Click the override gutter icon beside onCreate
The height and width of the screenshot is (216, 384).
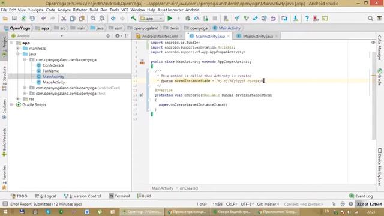[x=142, y=95]
